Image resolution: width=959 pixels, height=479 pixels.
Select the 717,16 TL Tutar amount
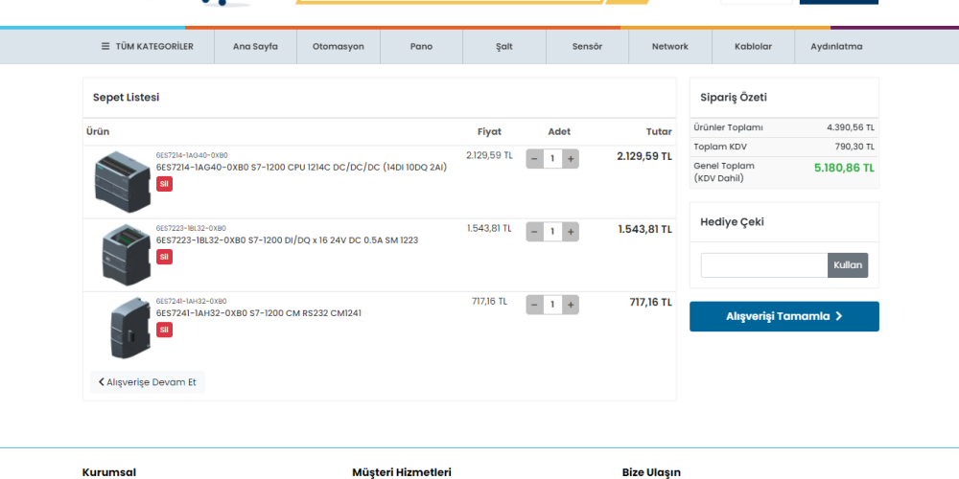651,302
